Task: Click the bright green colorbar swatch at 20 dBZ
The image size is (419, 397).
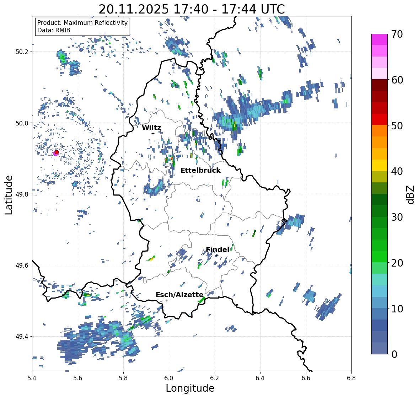Action: 380,257
